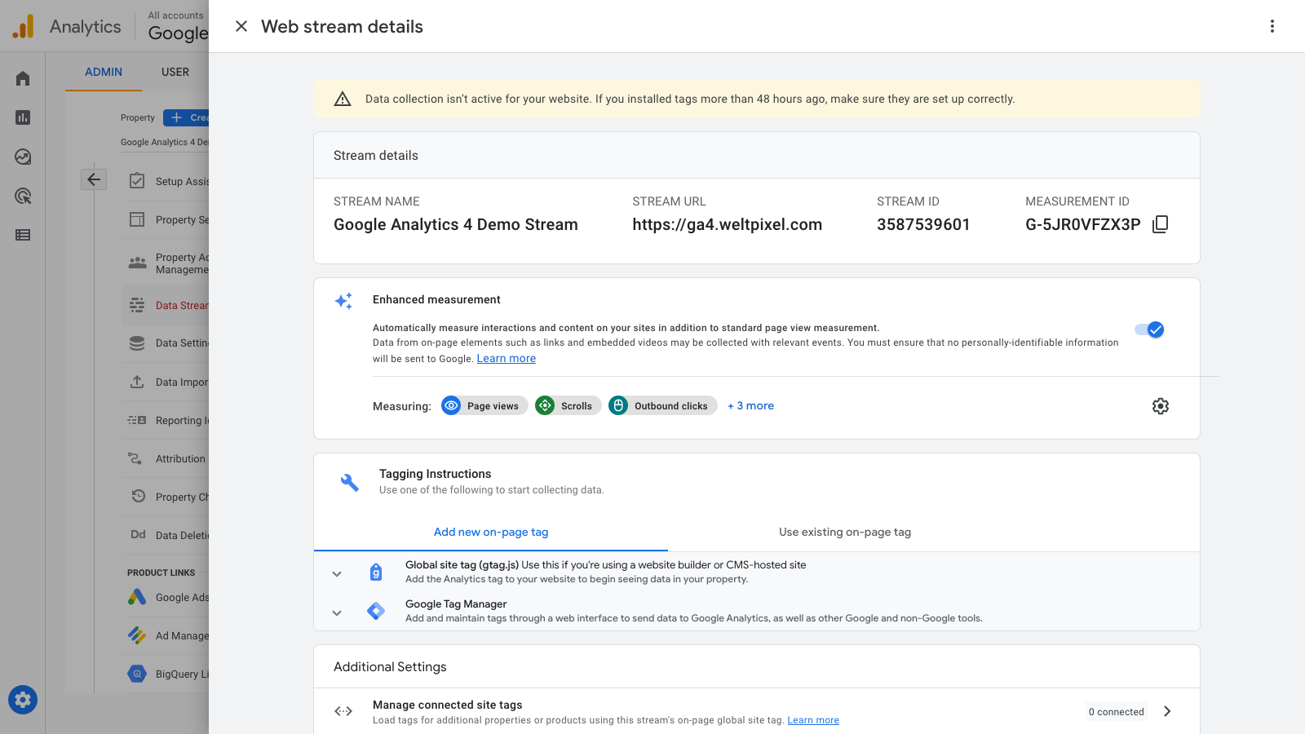Expand the Google Tag Manager section
Image resolution: width=1305 pixels, height=734 pixels.
point(337,612)
